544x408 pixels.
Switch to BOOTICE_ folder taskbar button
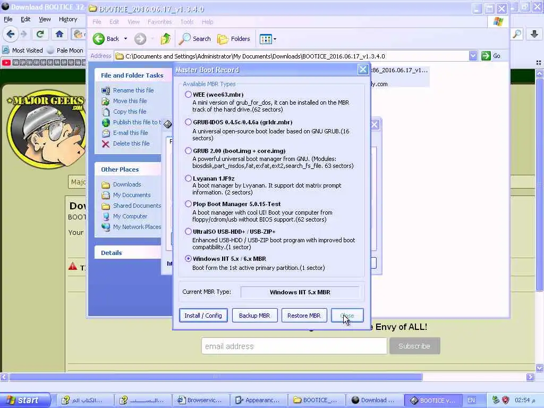click(317, 400)
